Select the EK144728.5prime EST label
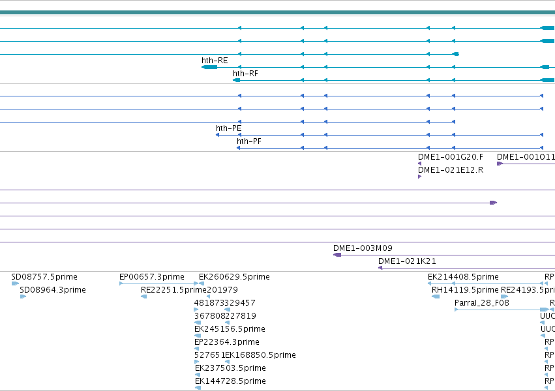This screenshot has width=555, height=391. pos(230,381)
